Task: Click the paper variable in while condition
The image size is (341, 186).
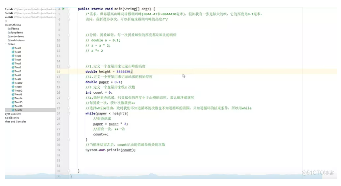Action: pos(102,114)
